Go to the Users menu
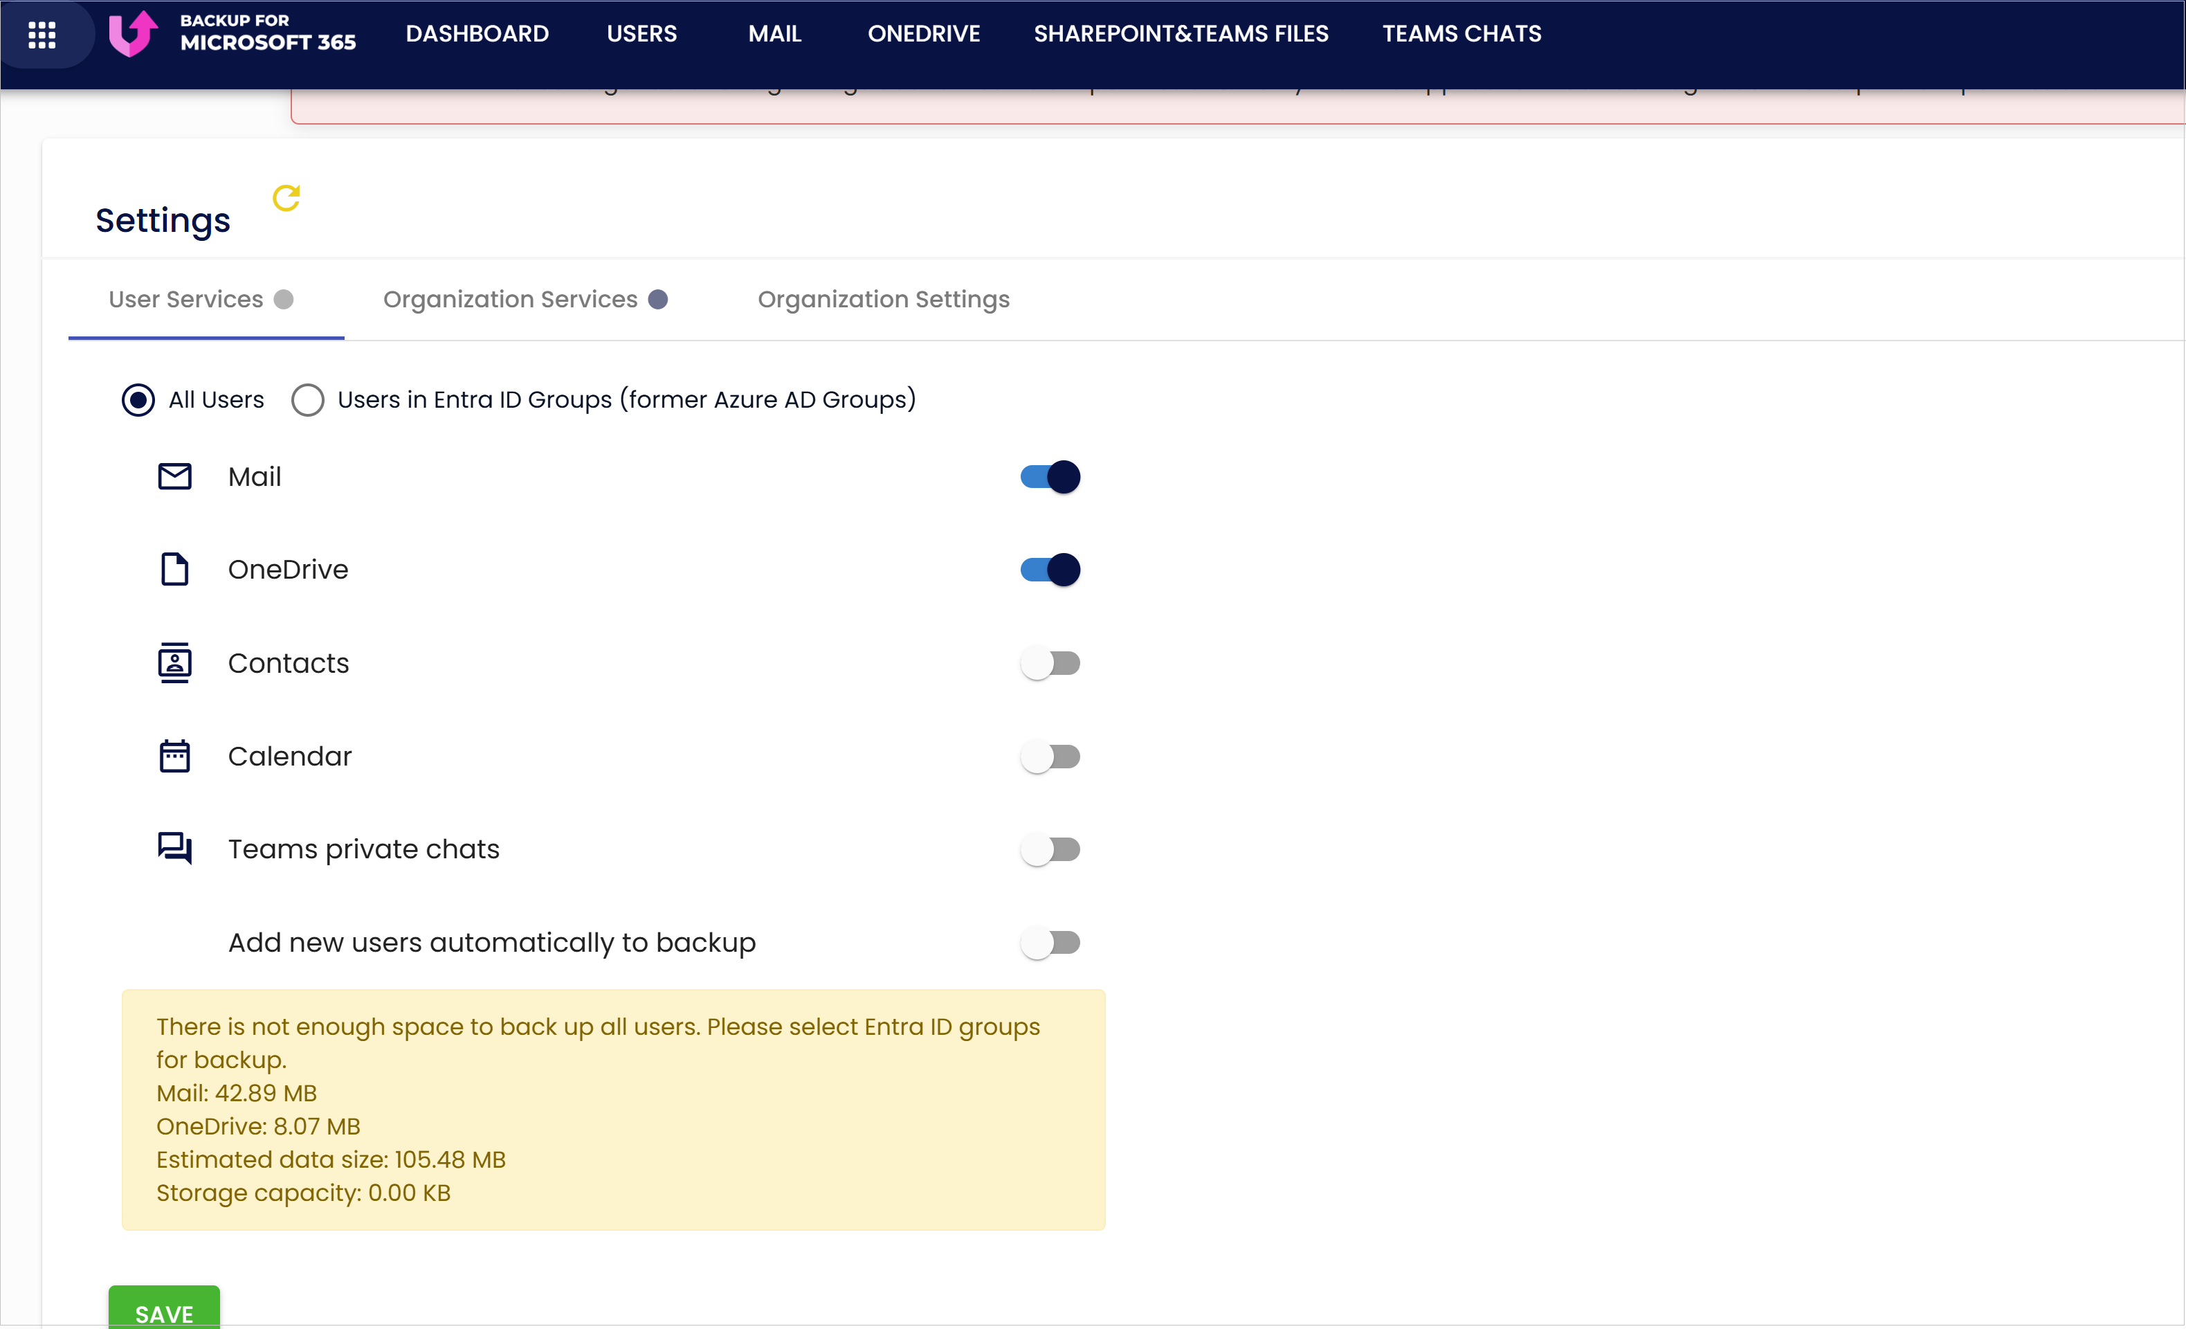Viewport: 2186px width, 1329px height. (x=641, y=34)
